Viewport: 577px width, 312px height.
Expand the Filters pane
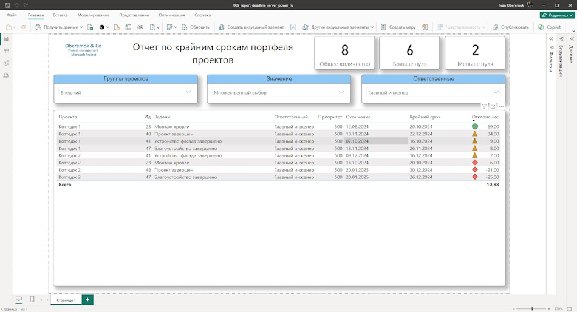tap(551, 39)
